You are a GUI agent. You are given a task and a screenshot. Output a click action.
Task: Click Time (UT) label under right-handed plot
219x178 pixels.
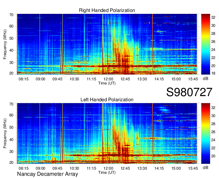click(x=107, y=83)
